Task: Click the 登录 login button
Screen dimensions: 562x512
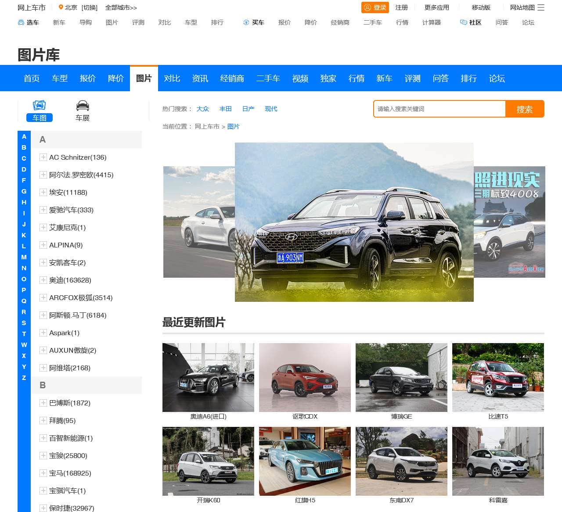Action: tap(375, 7)
